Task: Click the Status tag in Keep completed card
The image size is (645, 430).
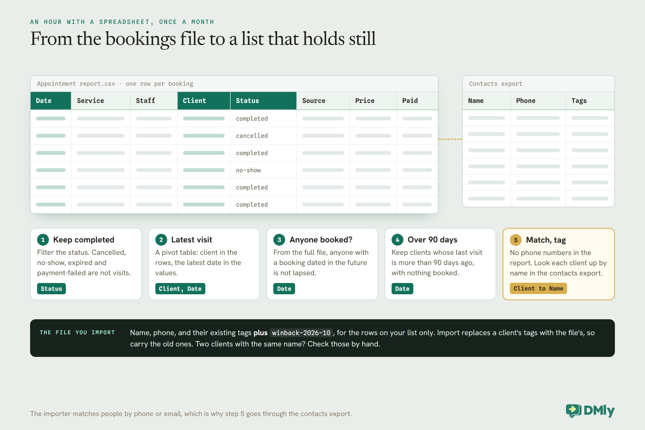Action: coord(51,288)
